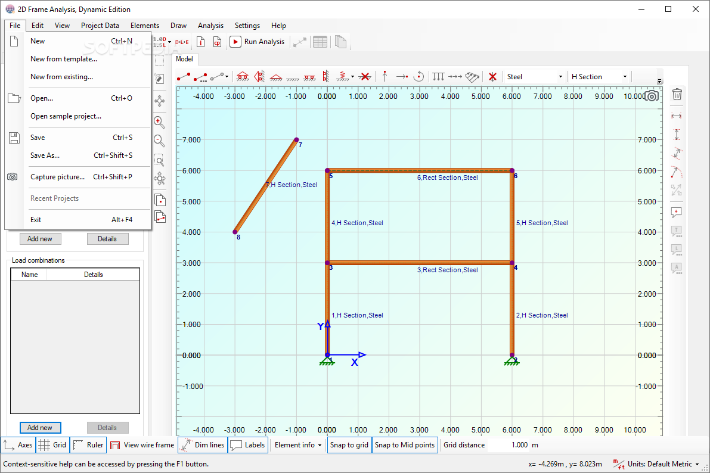This screenshot has width=710, height=473.
Task: Click the copy nodes icon
Action: (x=160, y=200)
